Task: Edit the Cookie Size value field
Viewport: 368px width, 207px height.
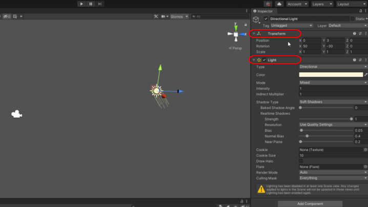Action: (333, 155)
